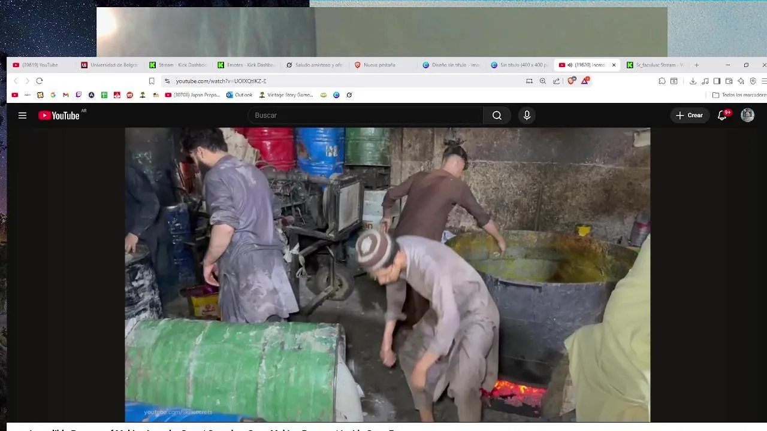Open the (30708) Japan Prepa... bookmark
This screenshot has height=431, width=767.
[192, 95]
